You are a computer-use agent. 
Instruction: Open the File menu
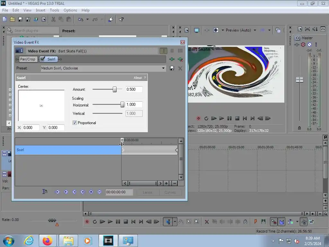pos(5,10)
